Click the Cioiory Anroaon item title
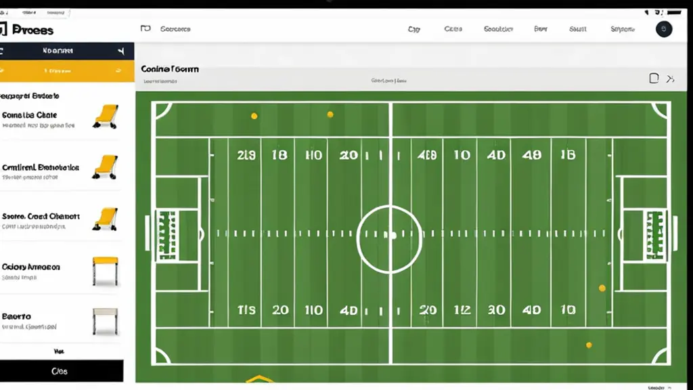This screenshot has height=390, width=693. (30, 267)
